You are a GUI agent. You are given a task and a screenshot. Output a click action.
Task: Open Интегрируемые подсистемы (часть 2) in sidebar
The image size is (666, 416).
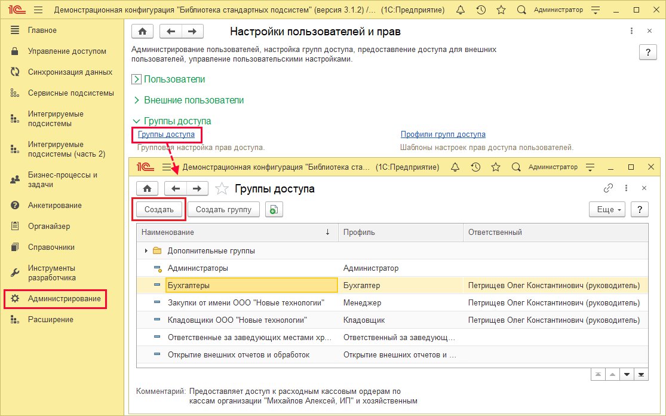point(62,149)
